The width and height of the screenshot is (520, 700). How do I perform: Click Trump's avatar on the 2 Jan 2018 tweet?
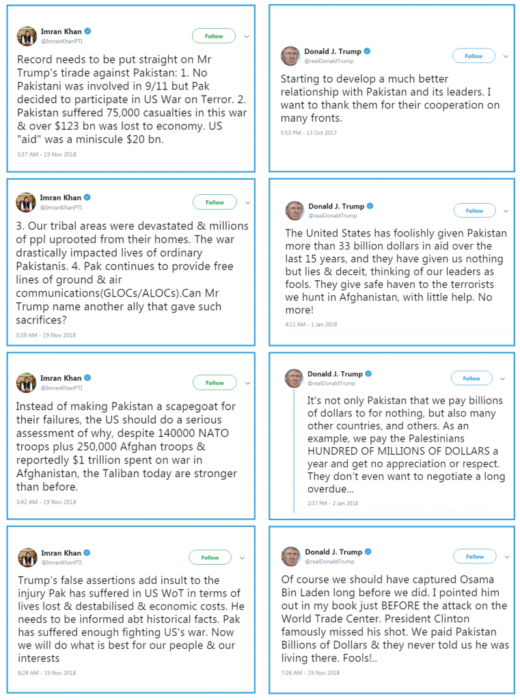(x=294, y=379)
